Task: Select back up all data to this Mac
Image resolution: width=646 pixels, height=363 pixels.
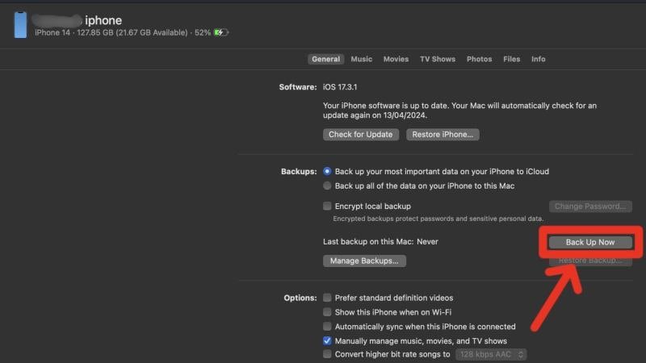Action: (327, 186)
